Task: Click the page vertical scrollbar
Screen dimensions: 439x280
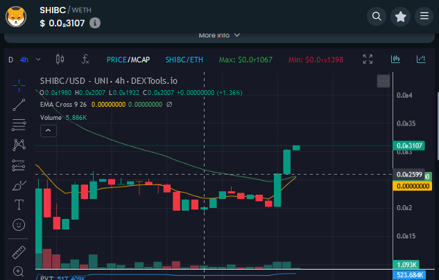Action: tap(438, 126)
